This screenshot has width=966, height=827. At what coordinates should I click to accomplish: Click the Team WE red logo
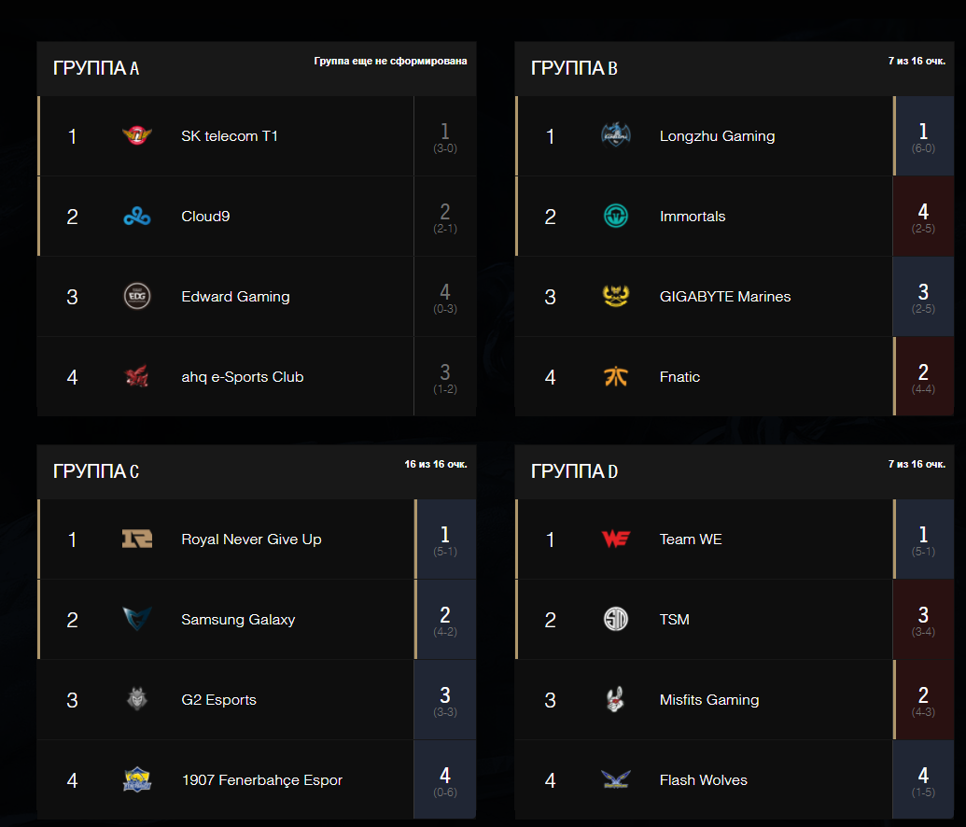[615, 540]
